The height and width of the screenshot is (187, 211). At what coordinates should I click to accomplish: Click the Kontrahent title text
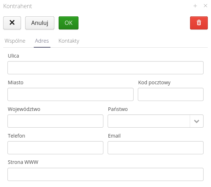(17, 6)
